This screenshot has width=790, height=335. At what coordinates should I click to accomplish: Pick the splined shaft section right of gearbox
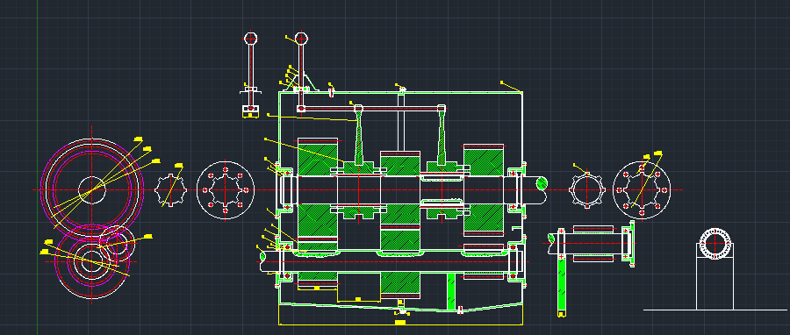(587, 190)
